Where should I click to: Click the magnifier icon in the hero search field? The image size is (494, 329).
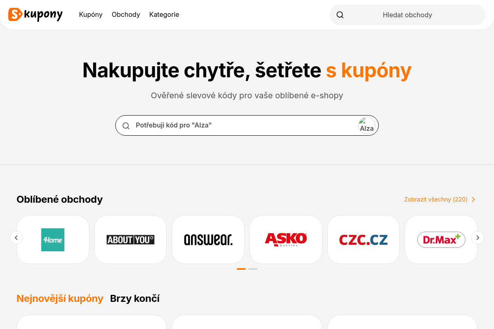pos(126,125)
